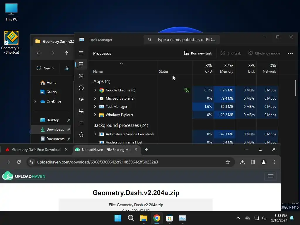This screenshot has width=300, height=225.
Task: Reload the UploadHaven page in Chrome
Action: tap(19, 162)
